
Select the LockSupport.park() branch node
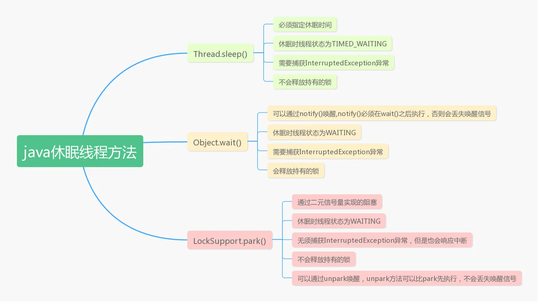click(x=230, y=240)
